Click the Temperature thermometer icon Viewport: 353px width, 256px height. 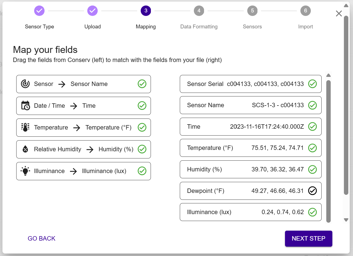25,127
